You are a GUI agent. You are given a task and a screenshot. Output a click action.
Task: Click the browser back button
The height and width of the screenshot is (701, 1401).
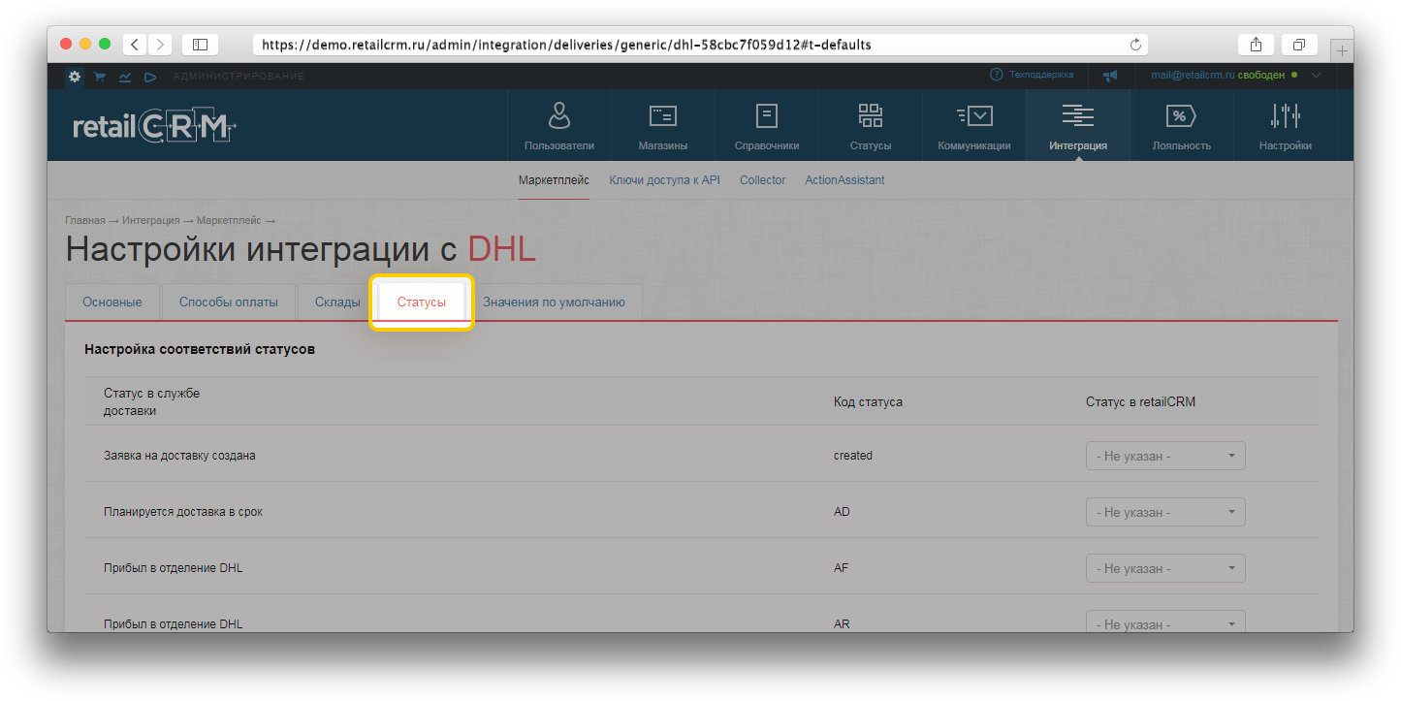[x=135, y=44]
